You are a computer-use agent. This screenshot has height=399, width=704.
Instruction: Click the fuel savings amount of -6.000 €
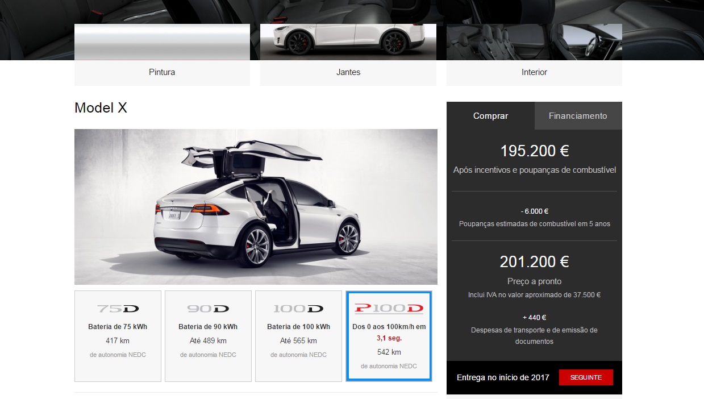pos(534,210)
